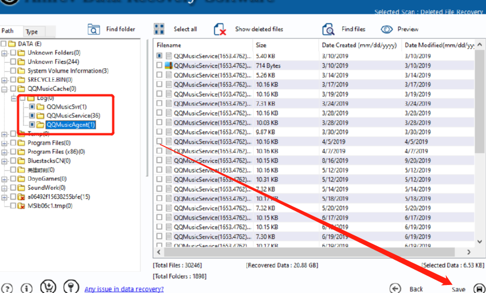Image resolution: width=486 pixels, height=293 pixels.
Task: Click the key activation icon
Action: coord(71,287)
